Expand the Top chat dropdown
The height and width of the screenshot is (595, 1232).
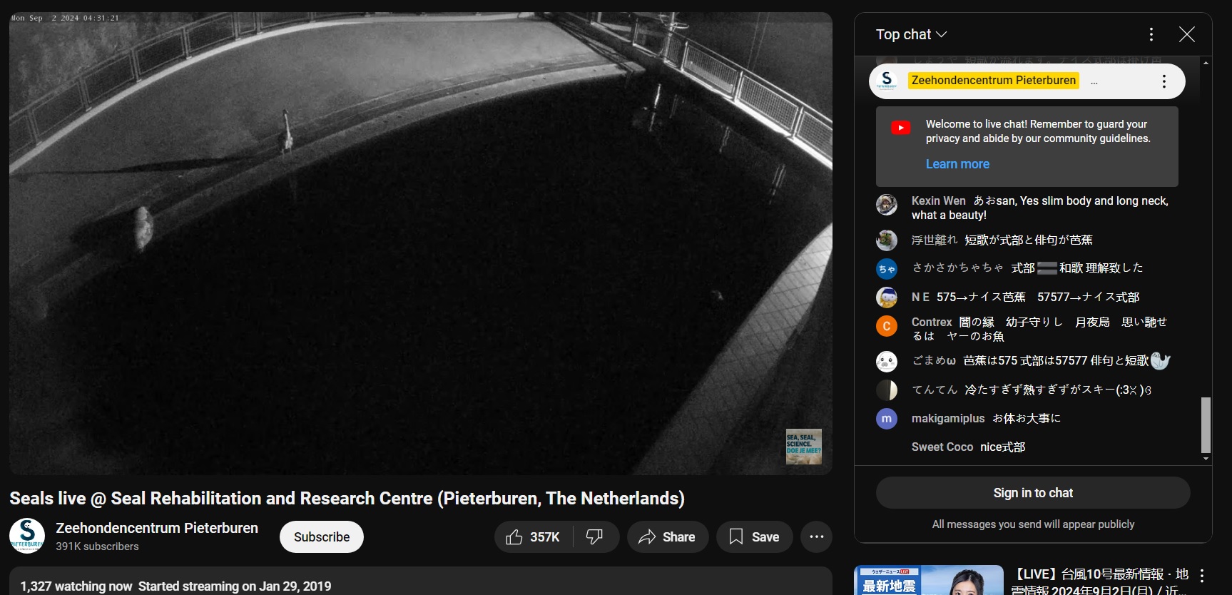[x=911, y=34]
